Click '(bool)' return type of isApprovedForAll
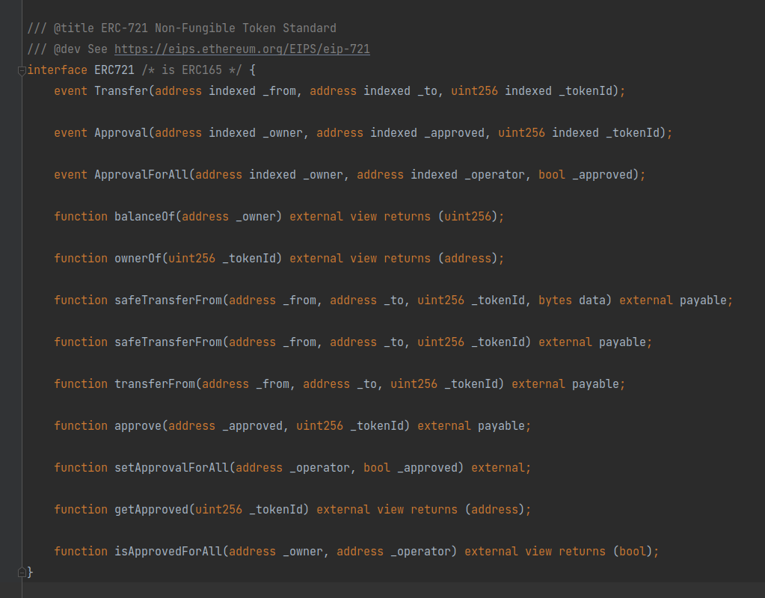 coord(633,552)
